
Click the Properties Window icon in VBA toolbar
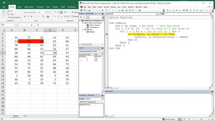(x=130, y=10)
